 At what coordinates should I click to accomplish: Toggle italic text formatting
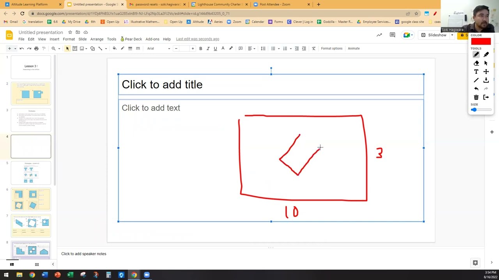(x=208, y=49)
